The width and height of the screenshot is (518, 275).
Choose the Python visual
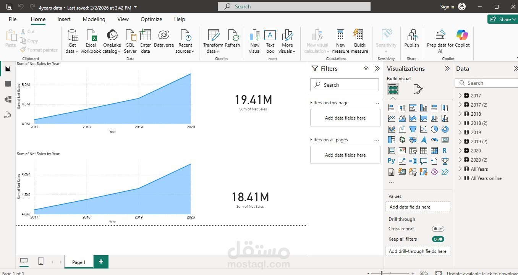click(391, 161)
